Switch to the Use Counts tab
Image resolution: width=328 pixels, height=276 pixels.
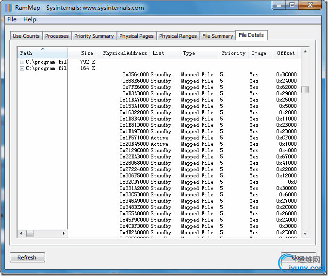[x=26, y=36]
